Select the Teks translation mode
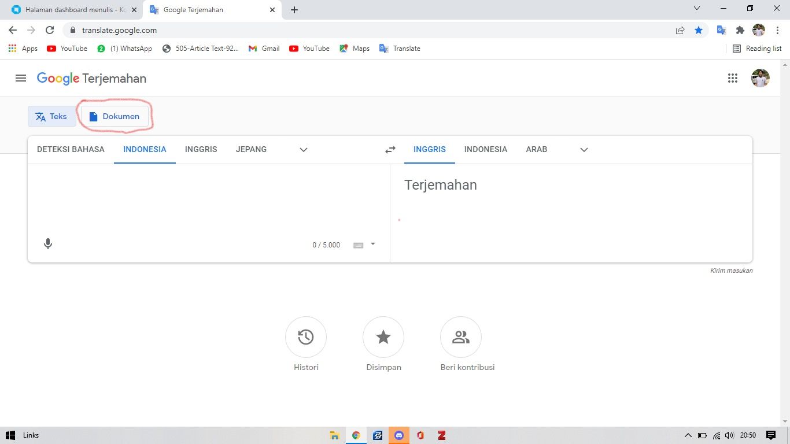The image size is (790, 444). pos(51,116)
